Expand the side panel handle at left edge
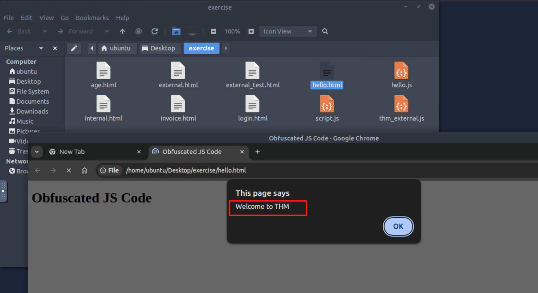 pos(3,191)
